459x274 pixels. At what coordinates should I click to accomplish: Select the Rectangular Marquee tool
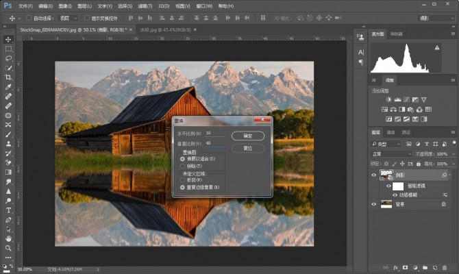8,49
